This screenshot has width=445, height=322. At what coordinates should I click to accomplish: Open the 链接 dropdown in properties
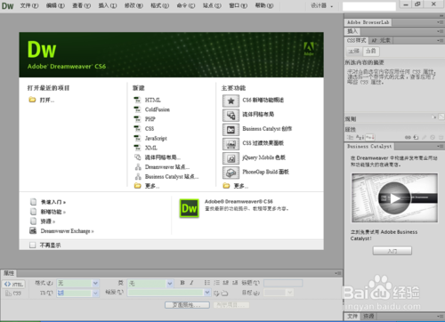pos(207,293)
